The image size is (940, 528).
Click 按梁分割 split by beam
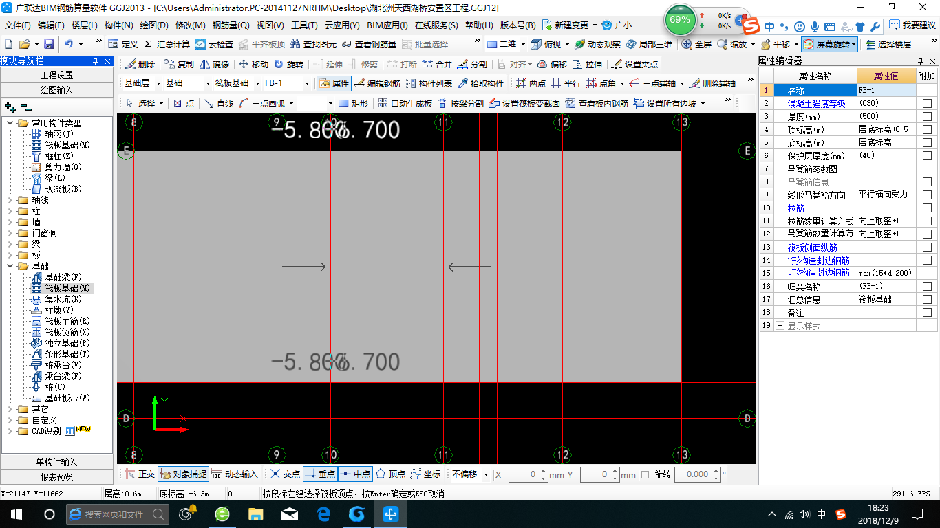tap(460, 103)
